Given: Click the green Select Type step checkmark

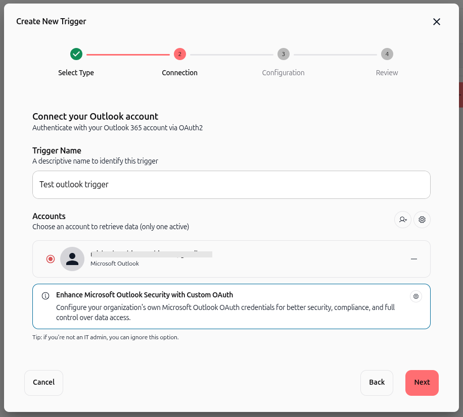Looking at the screenshot, I should pyautogui.click(x=76, y=54).
